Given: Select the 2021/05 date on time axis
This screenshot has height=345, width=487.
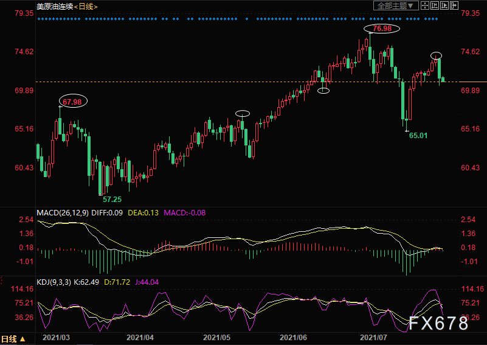Looking at the screenshot, I should click(x=218, y=336).
